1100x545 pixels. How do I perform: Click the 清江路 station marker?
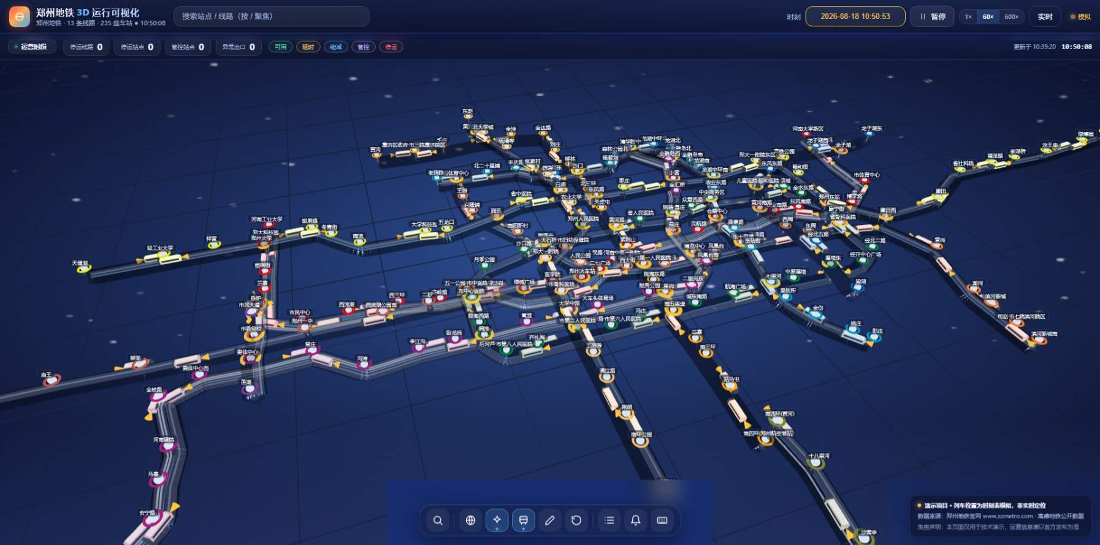click(x=606, y=377)
